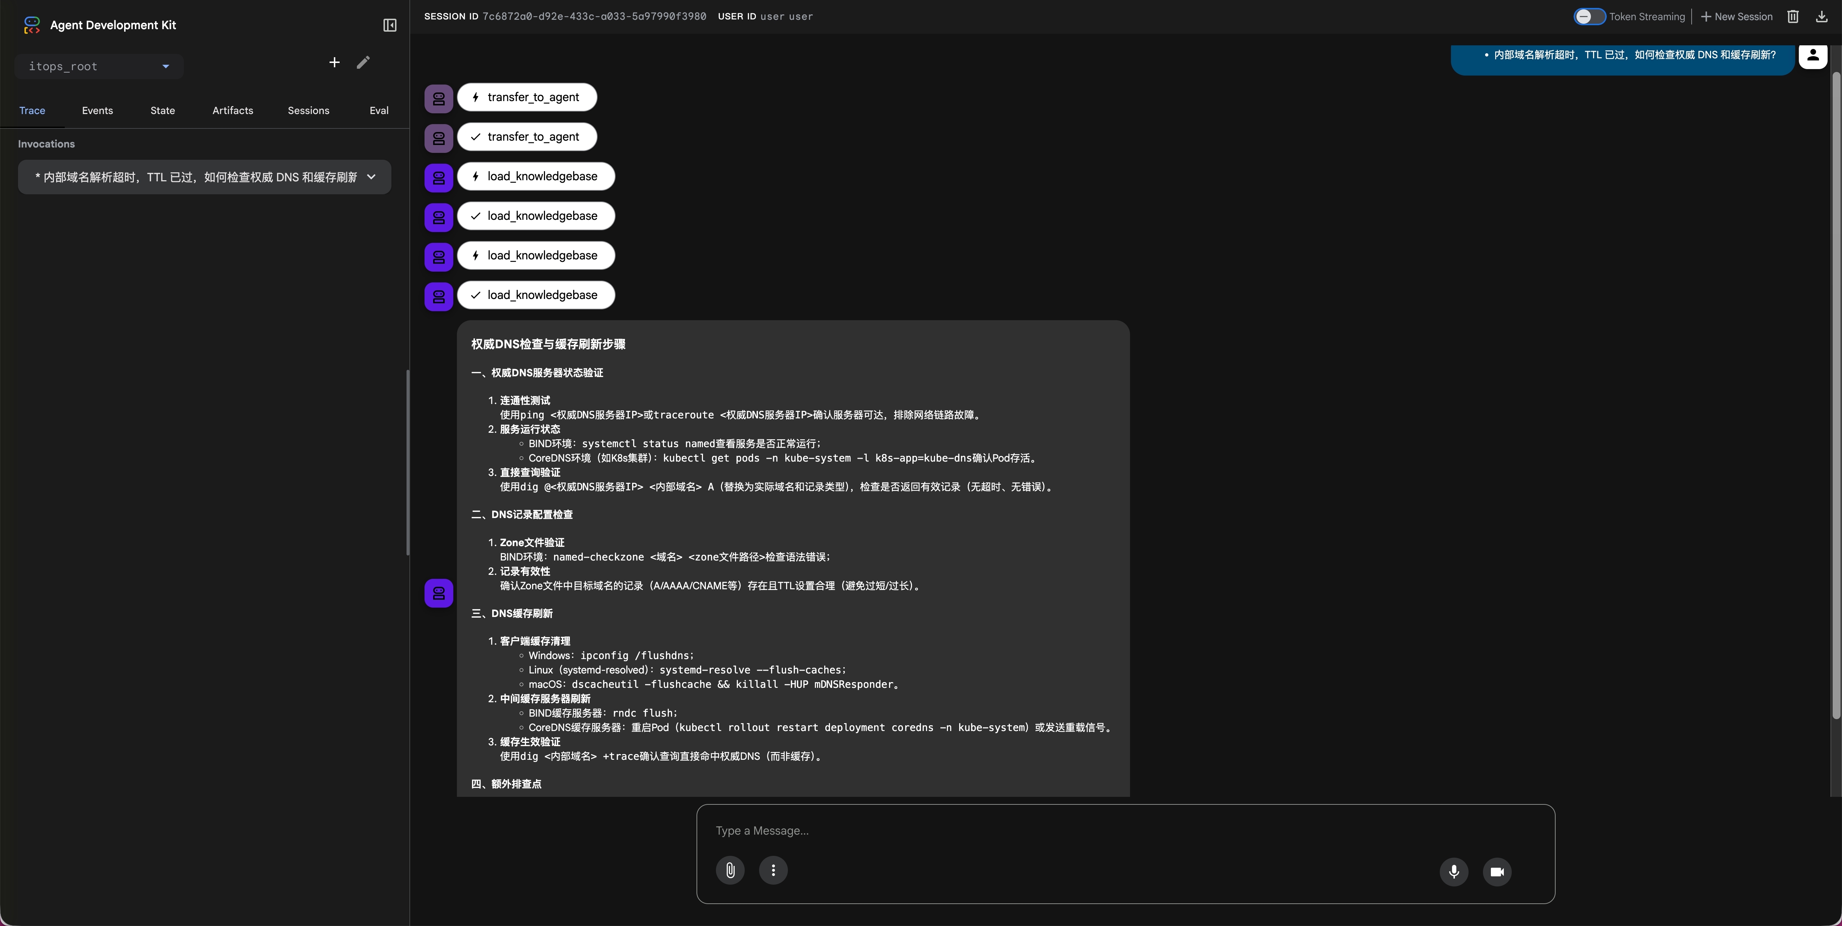Open the Sessions tab
The width and height of the screenshot is (1842, 926).
click(x=308, y=110)
